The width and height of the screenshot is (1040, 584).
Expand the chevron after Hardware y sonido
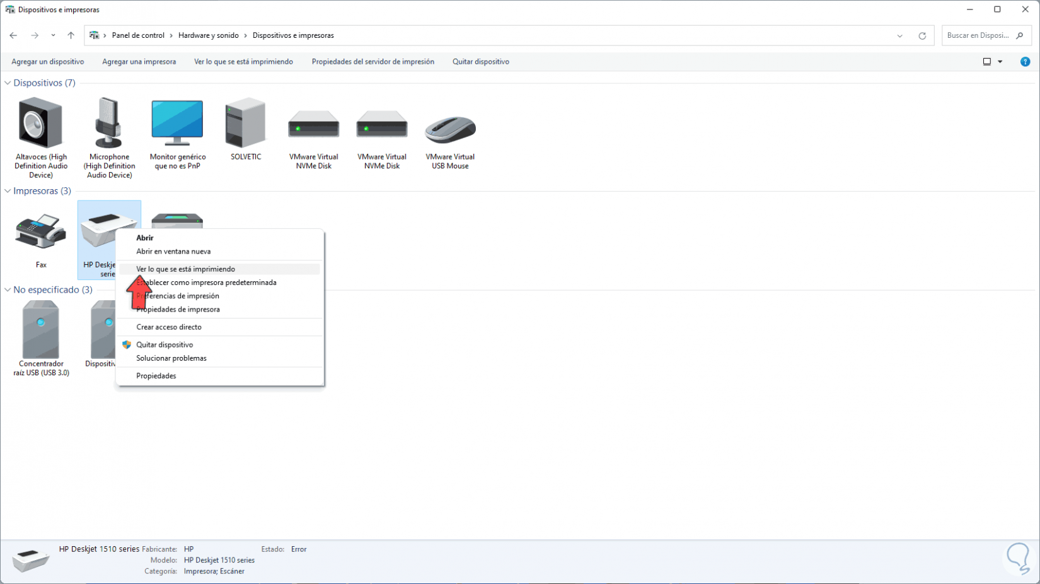click(246, 36)
